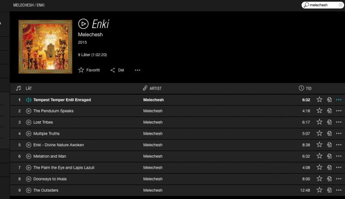The width and height of the screenshot is (345, 199).
Task: Open Melechesh artist in Multiple Truths row
Action: point(153,134)
